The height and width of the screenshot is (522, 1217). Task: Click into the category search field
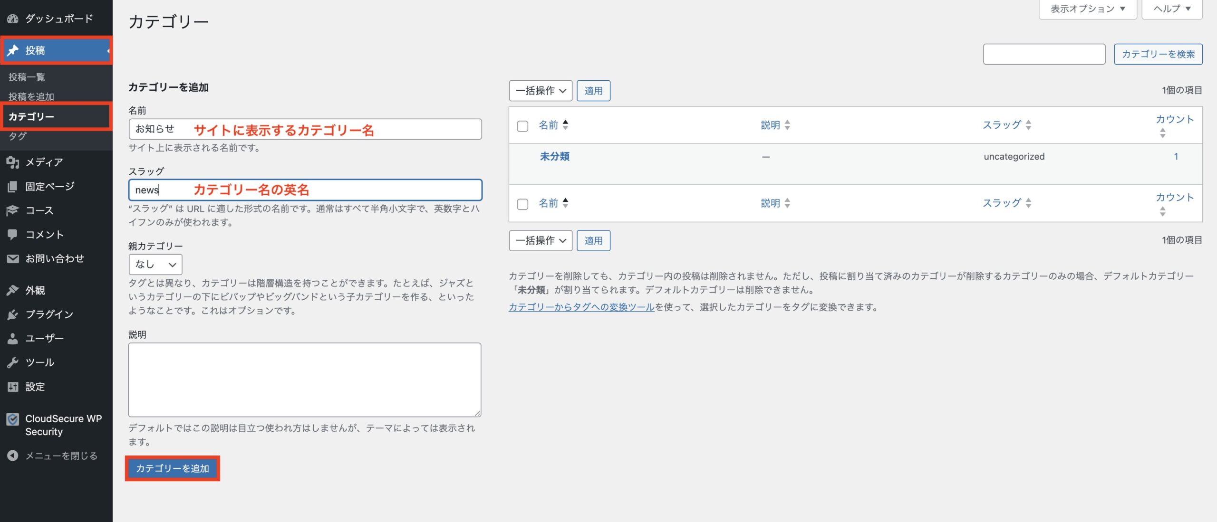[1044, 54]
